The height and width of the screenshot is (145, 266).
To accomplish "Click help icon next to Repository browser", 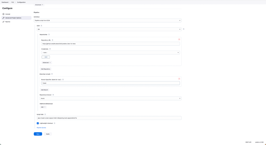I will coord(53,95).
